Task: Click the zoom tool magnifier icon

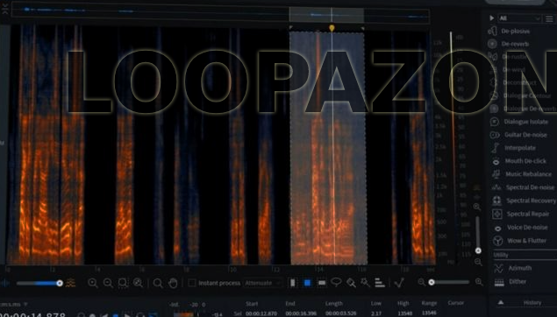Action: [x=158, y=283]
